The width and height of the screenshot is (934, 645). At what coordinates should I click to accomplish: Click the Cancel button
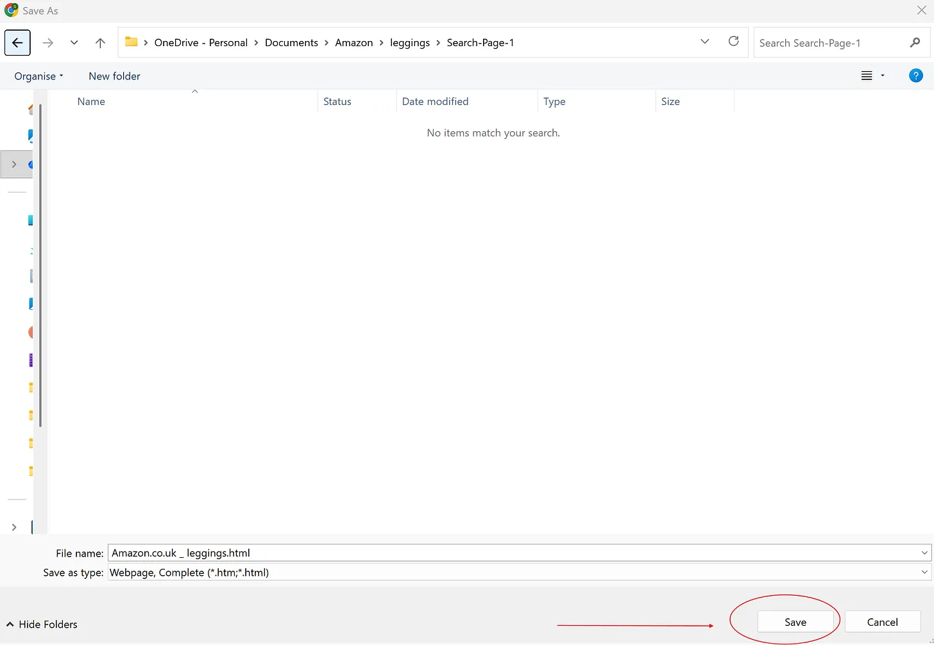click(x=882, y=622)
